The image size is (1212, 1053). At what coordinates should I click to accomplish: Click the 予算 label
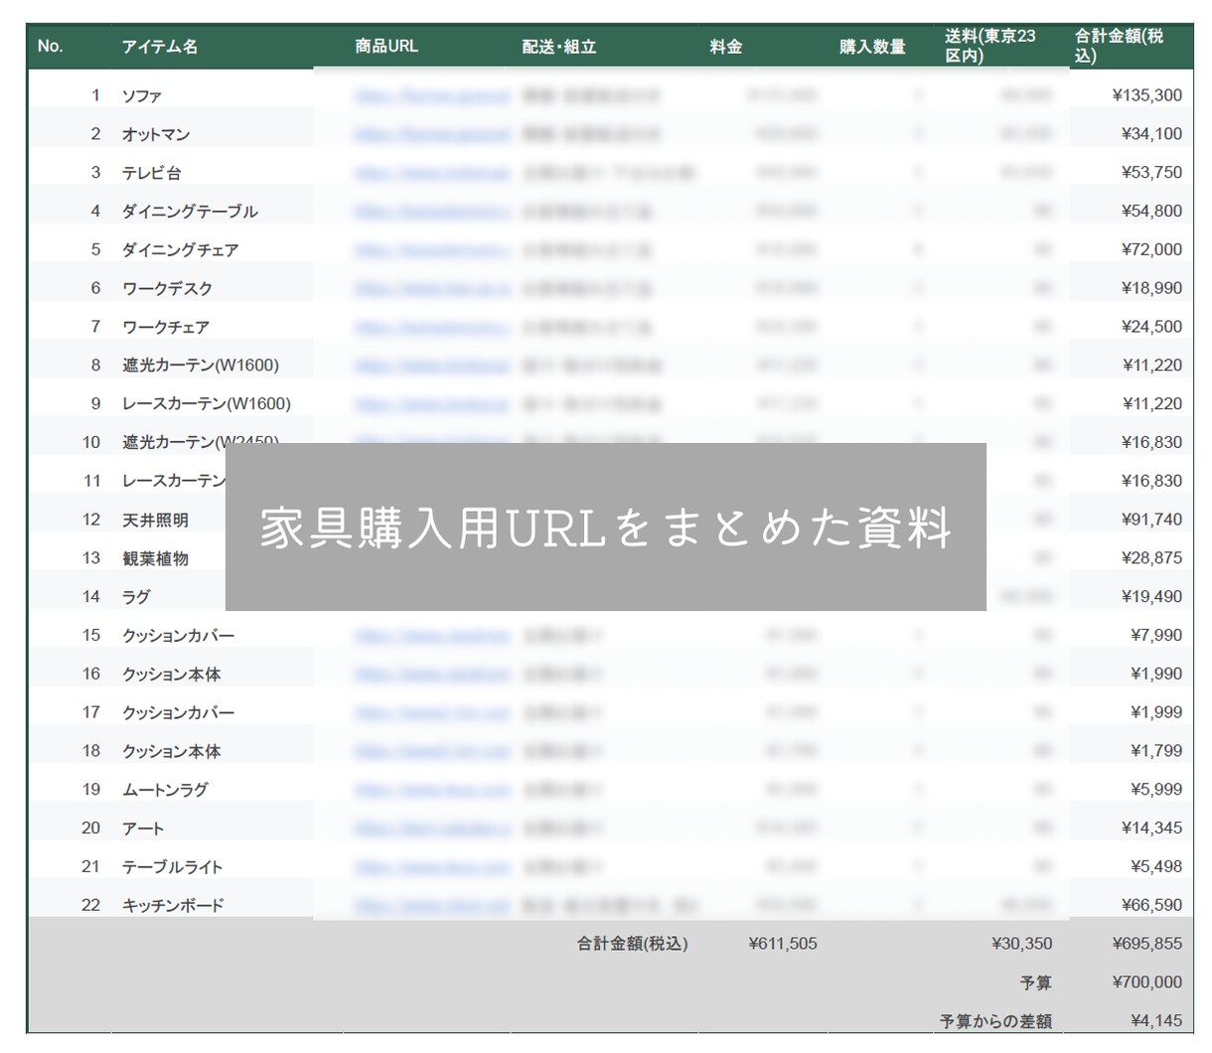coord(1036,982)
